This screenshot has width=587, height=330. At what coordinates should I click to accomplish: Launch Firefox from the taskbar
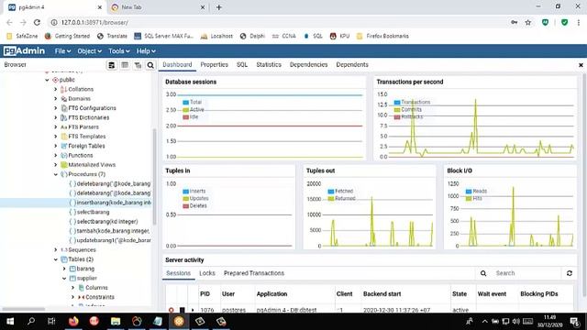(73, 321)
